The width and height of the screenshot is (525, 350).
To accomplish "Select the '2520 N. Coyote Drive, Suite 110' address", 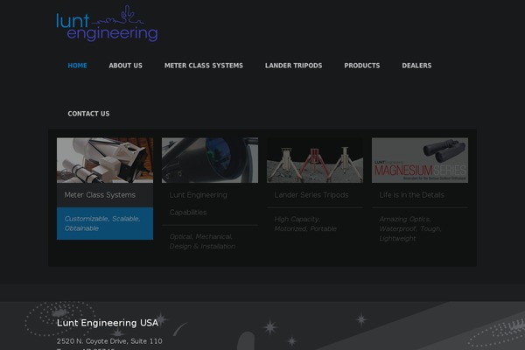I will click(109, 341).
